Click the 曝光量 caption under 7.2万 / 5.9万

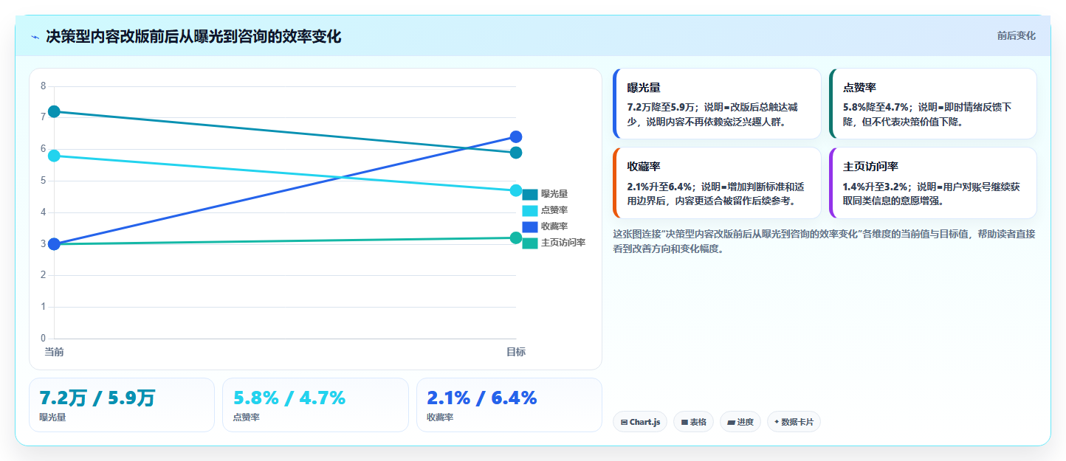[x=52, y=417]
